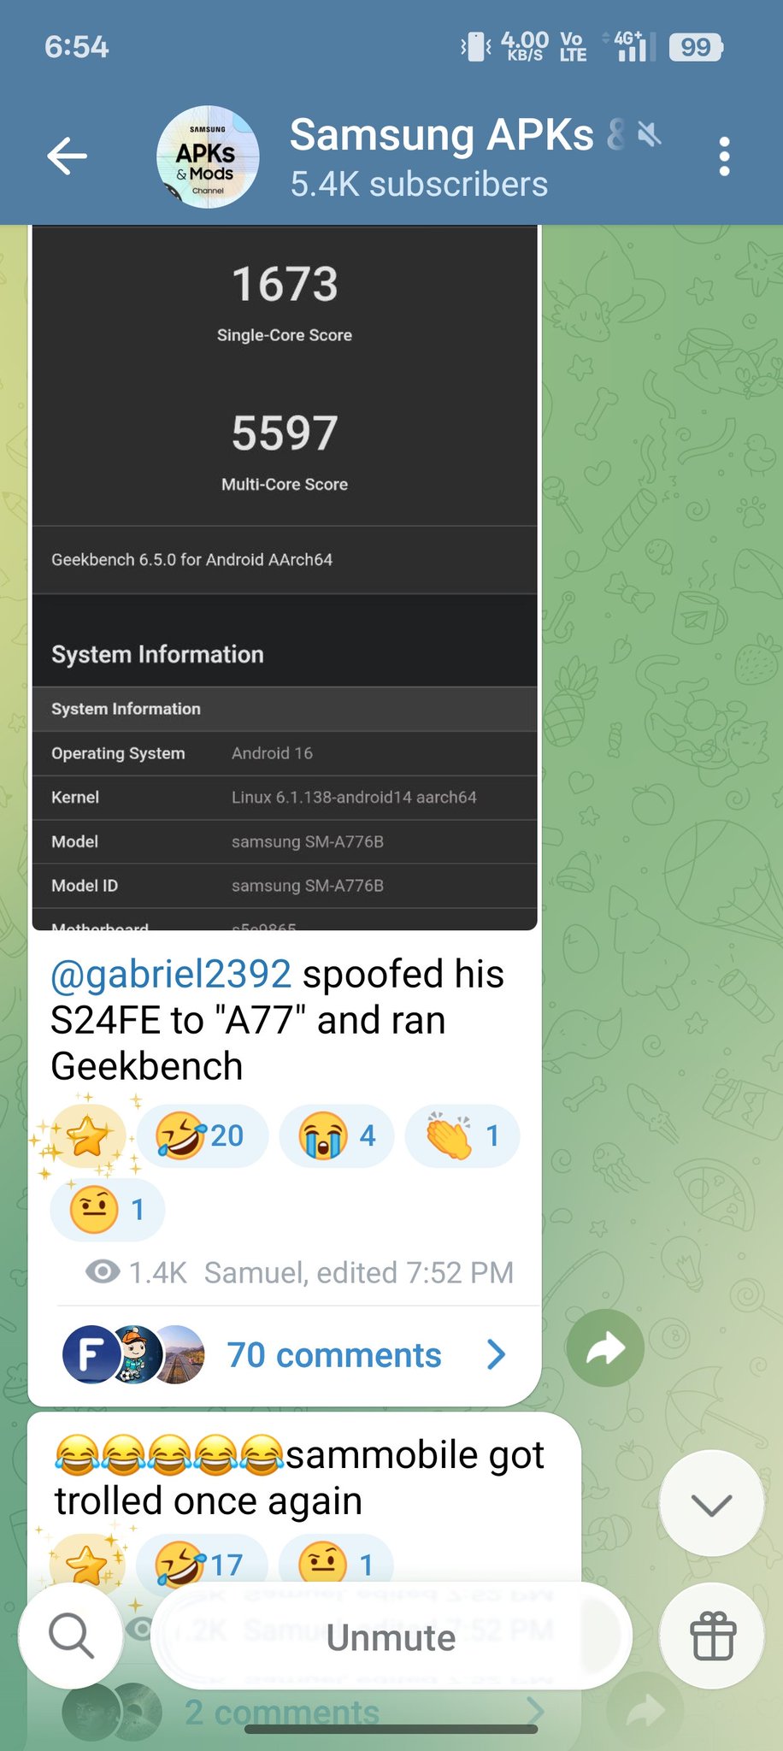This screenshot has height=1751, width=783.
Task: Tap the @gabriel2392 mention
Action: pos(171,974)
